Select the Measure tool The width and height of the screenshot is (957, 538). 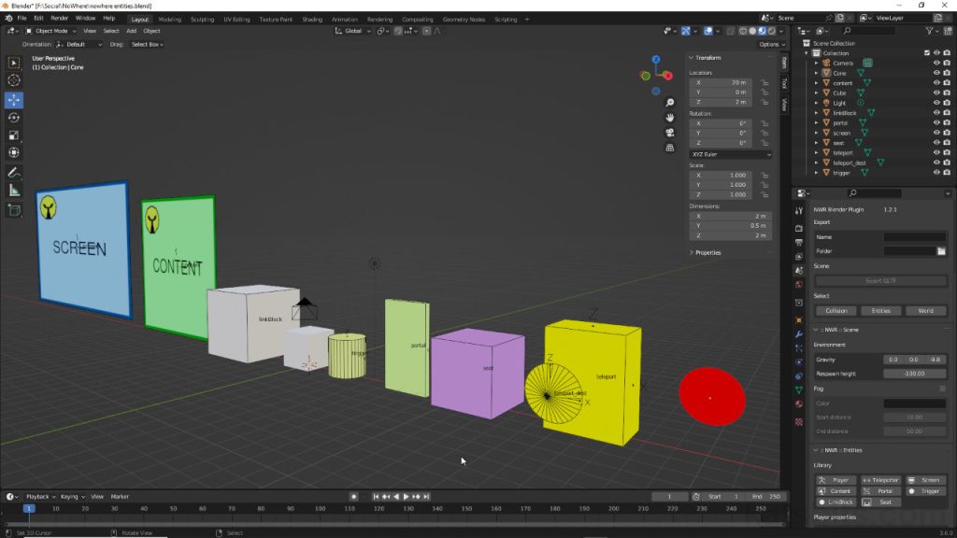pyautogui.click(x=14, y=191)
